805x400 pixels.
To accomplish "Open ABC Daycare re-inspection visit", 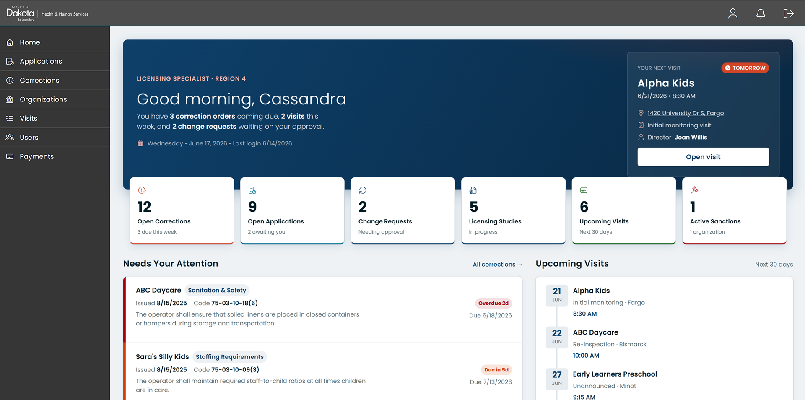I will point(595,332).
